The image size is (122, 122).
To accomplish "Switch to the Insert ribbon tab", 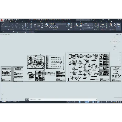I will (x=12, y=22).
